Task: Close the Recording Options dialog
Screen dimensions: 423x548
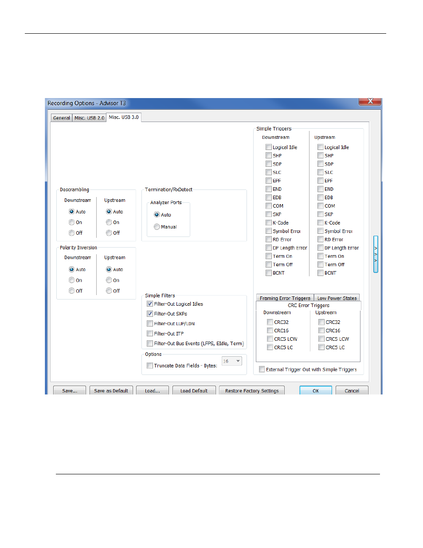Action: [370, 102]
